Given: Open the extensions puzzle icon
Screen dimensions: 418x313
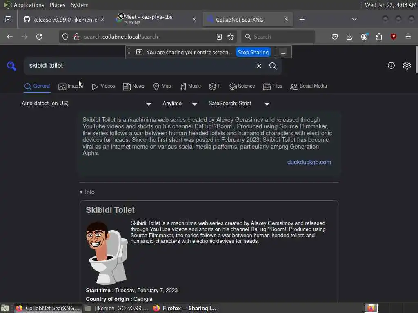Looking at the screenshot, I should click(x=379, y=37).
